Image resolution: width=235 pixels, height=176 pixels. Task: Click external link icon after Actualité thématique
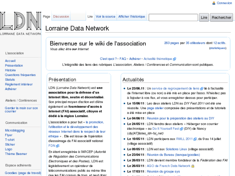174,59
